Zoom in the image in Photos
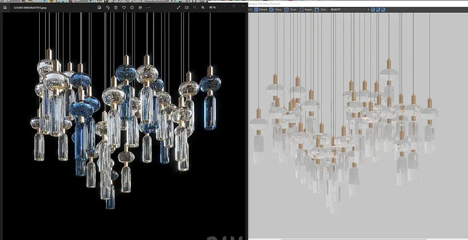This screenshot has width=468, height=240. click(x=203, y=8)
